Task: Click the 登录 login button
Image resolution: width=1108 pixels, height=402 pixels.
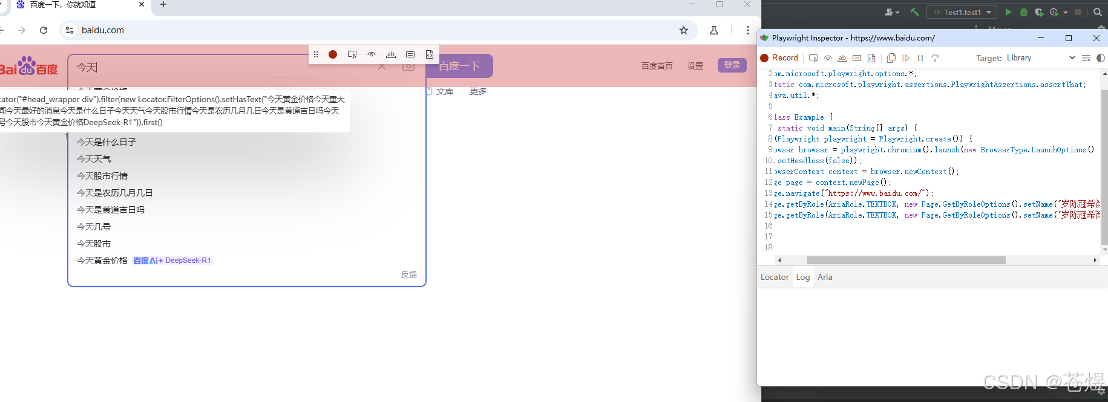Action: coord(732,65)
